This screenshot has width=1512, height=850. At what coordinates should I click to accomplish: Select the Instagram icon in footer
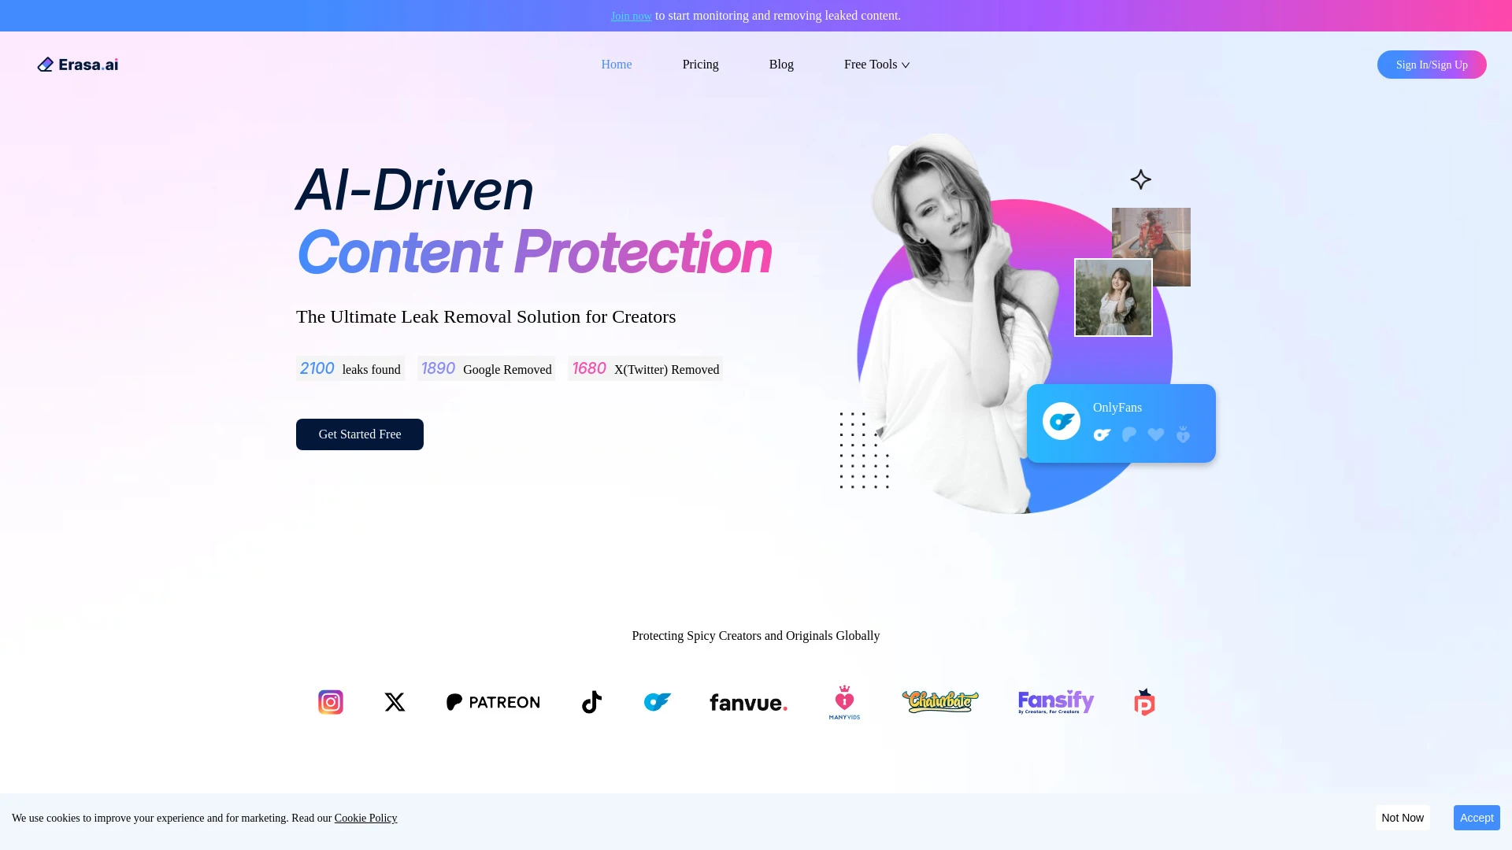329,701
